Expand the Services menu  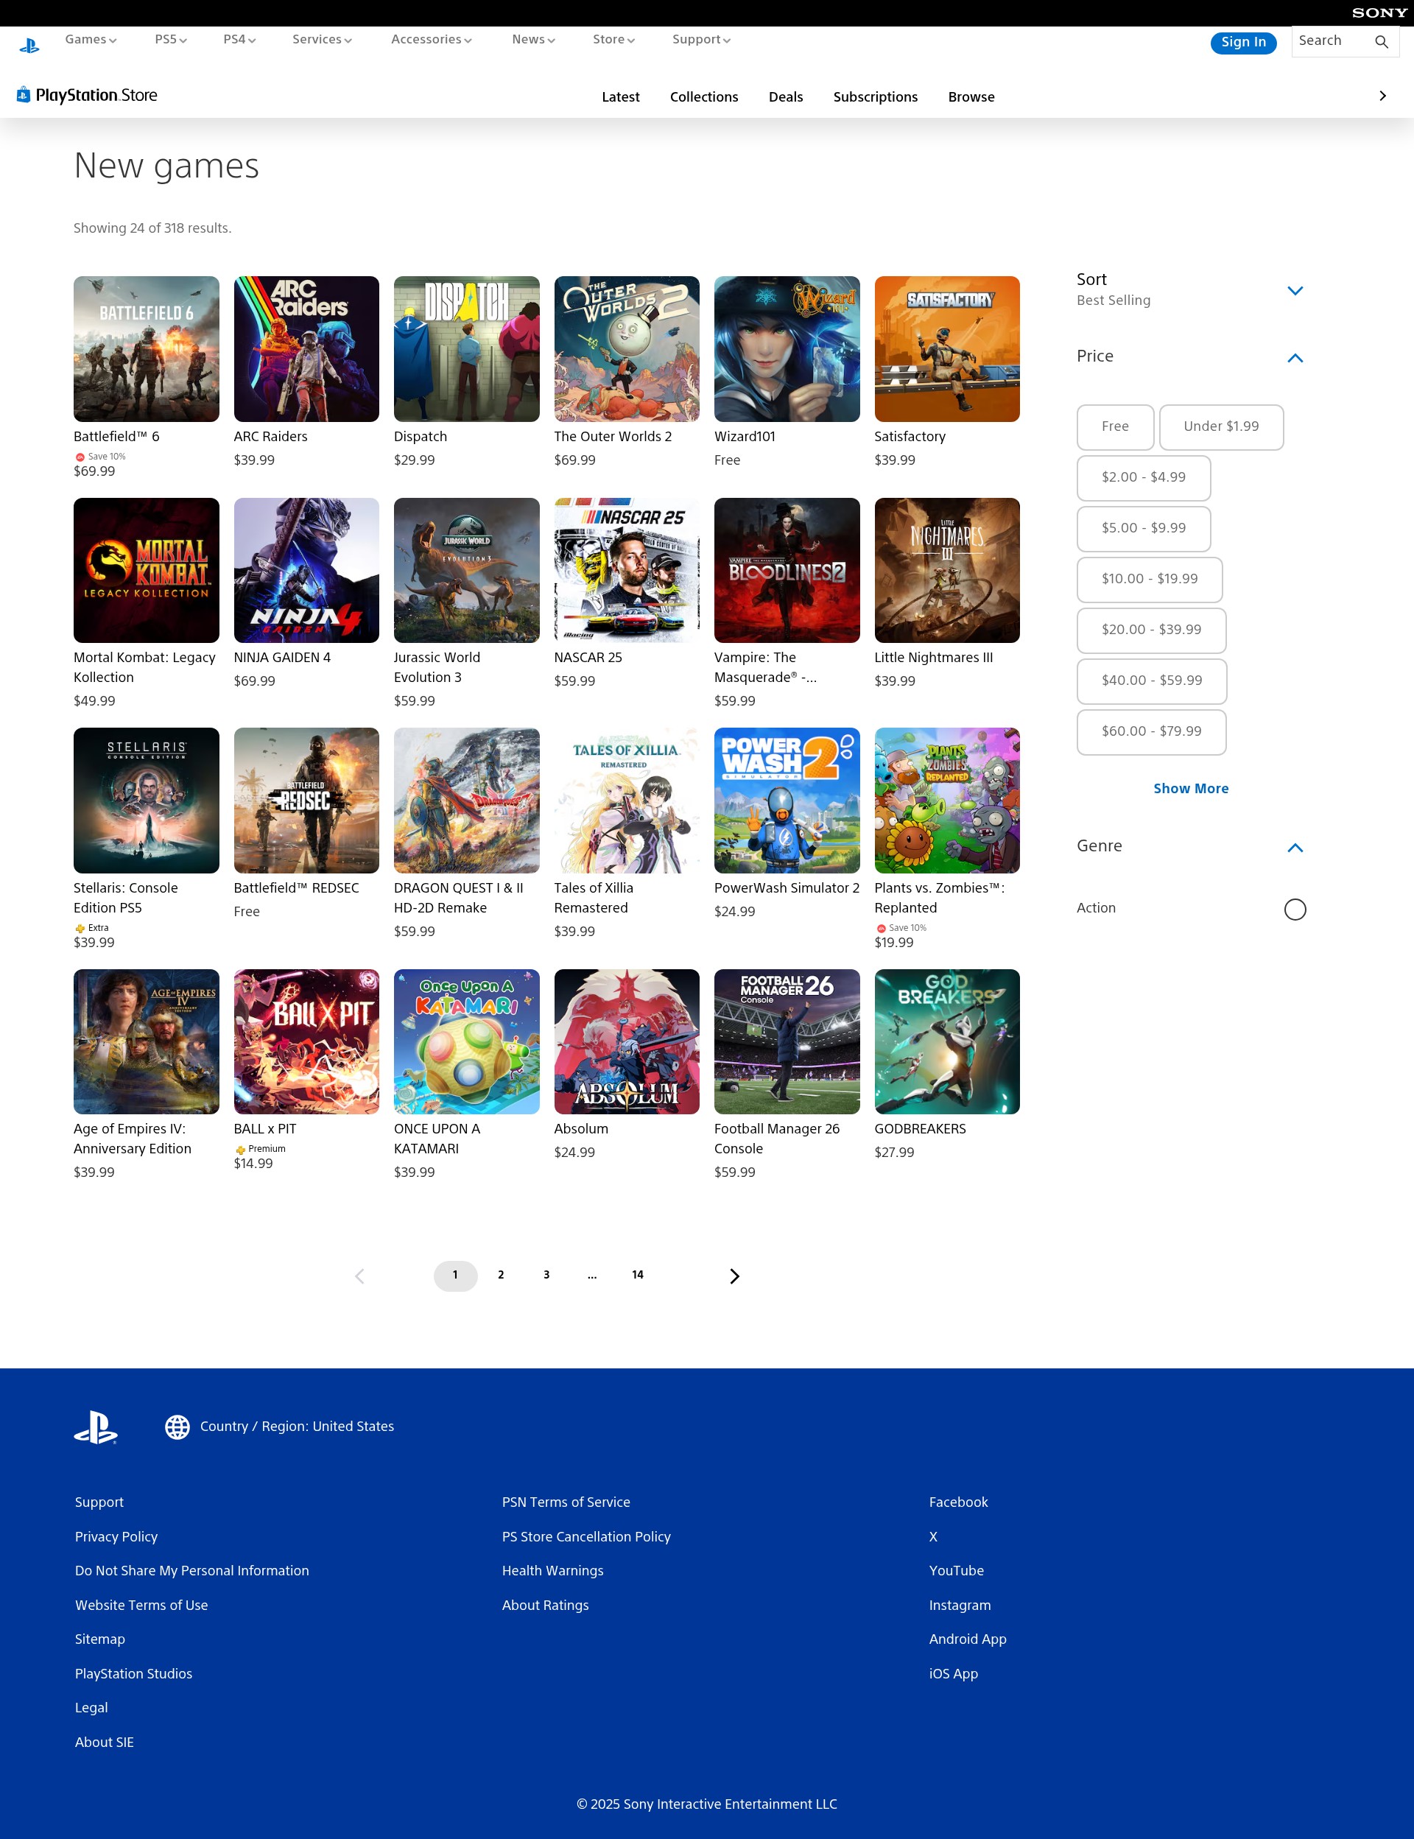coord(323,40)
